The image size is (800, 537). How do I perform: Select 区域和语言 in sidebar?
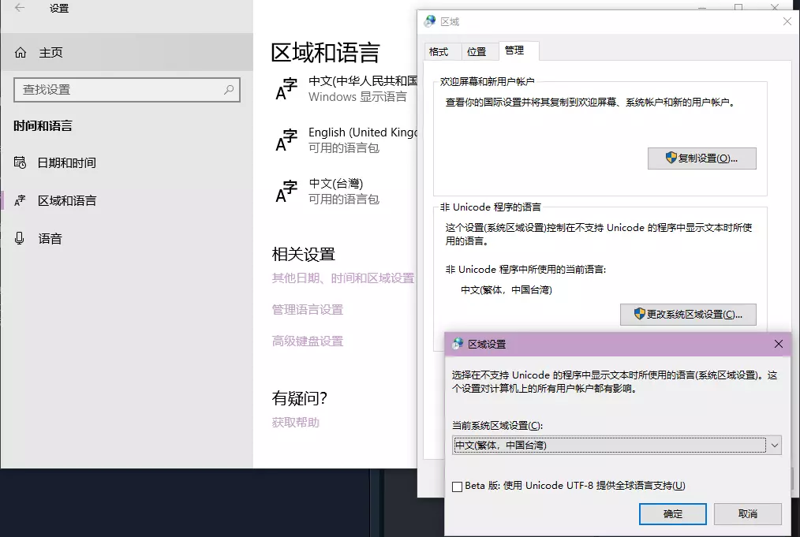(x=126, y=200)
